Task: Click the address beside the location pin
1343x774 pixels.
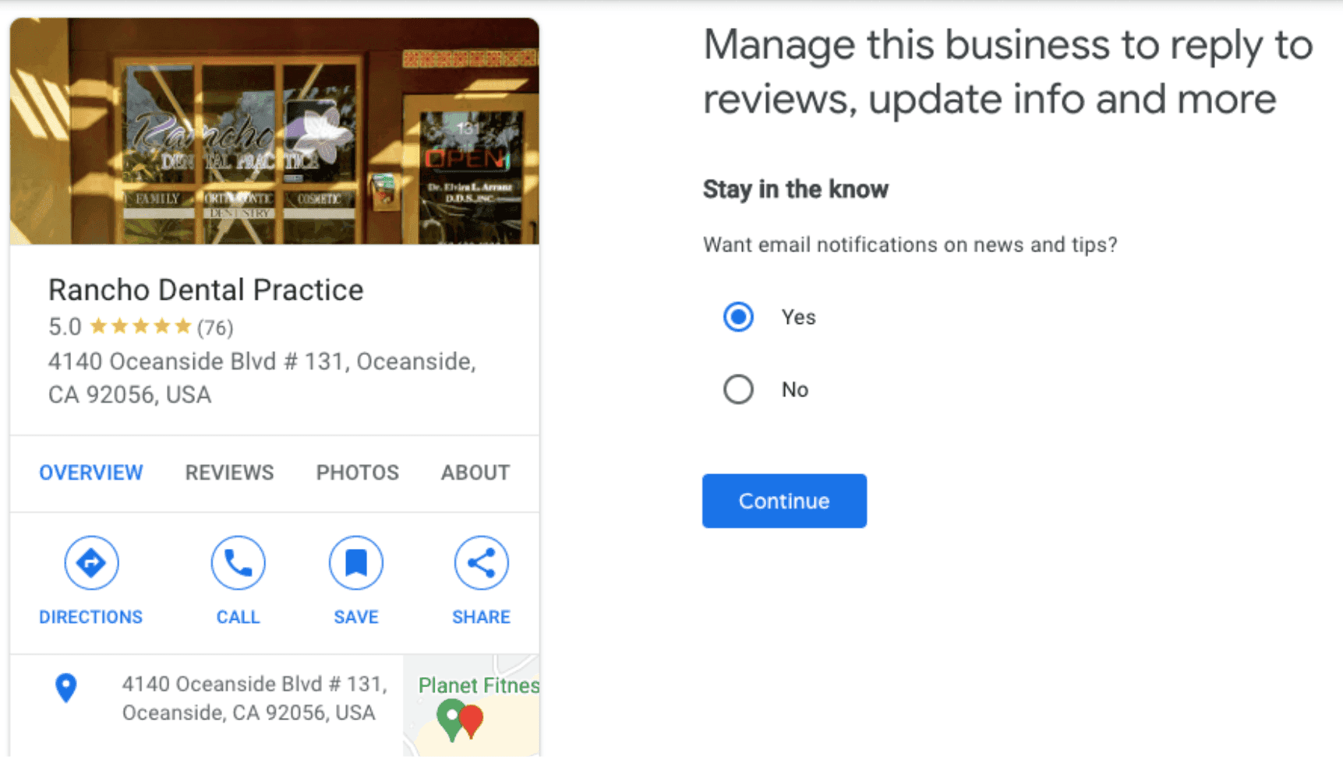Action: click(254, 698)
